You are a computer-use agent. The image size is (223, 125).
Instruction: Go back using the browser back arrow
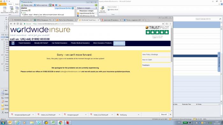click(11, 24)
